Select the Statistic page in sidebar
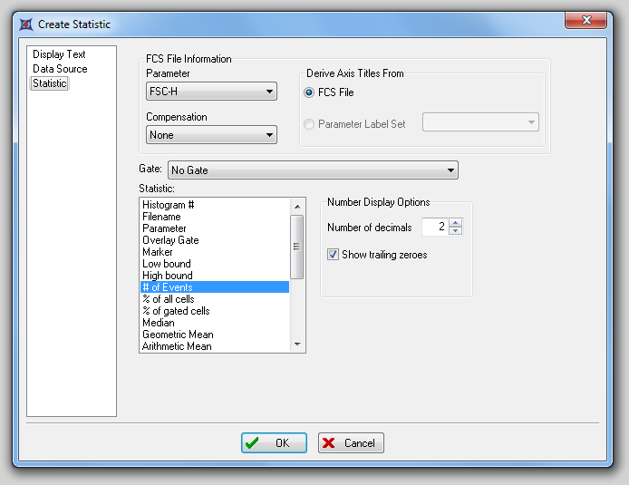This screenshot has width=629, height=485. (x=49, y=83)
